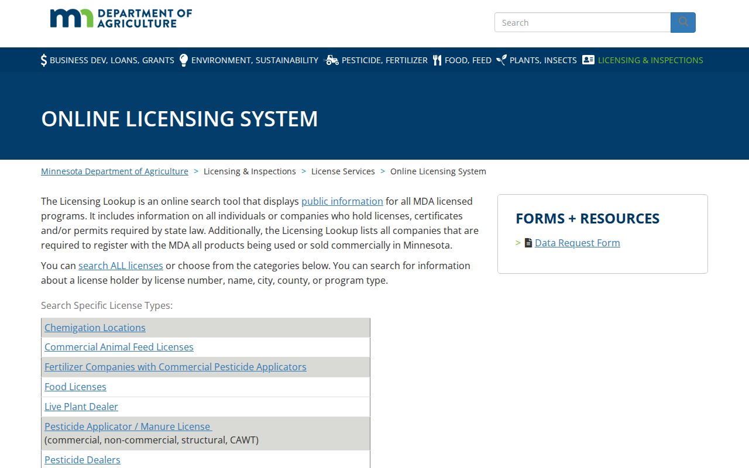Open Business Dev, Loans, Grants menu

(x=112, y=60)
